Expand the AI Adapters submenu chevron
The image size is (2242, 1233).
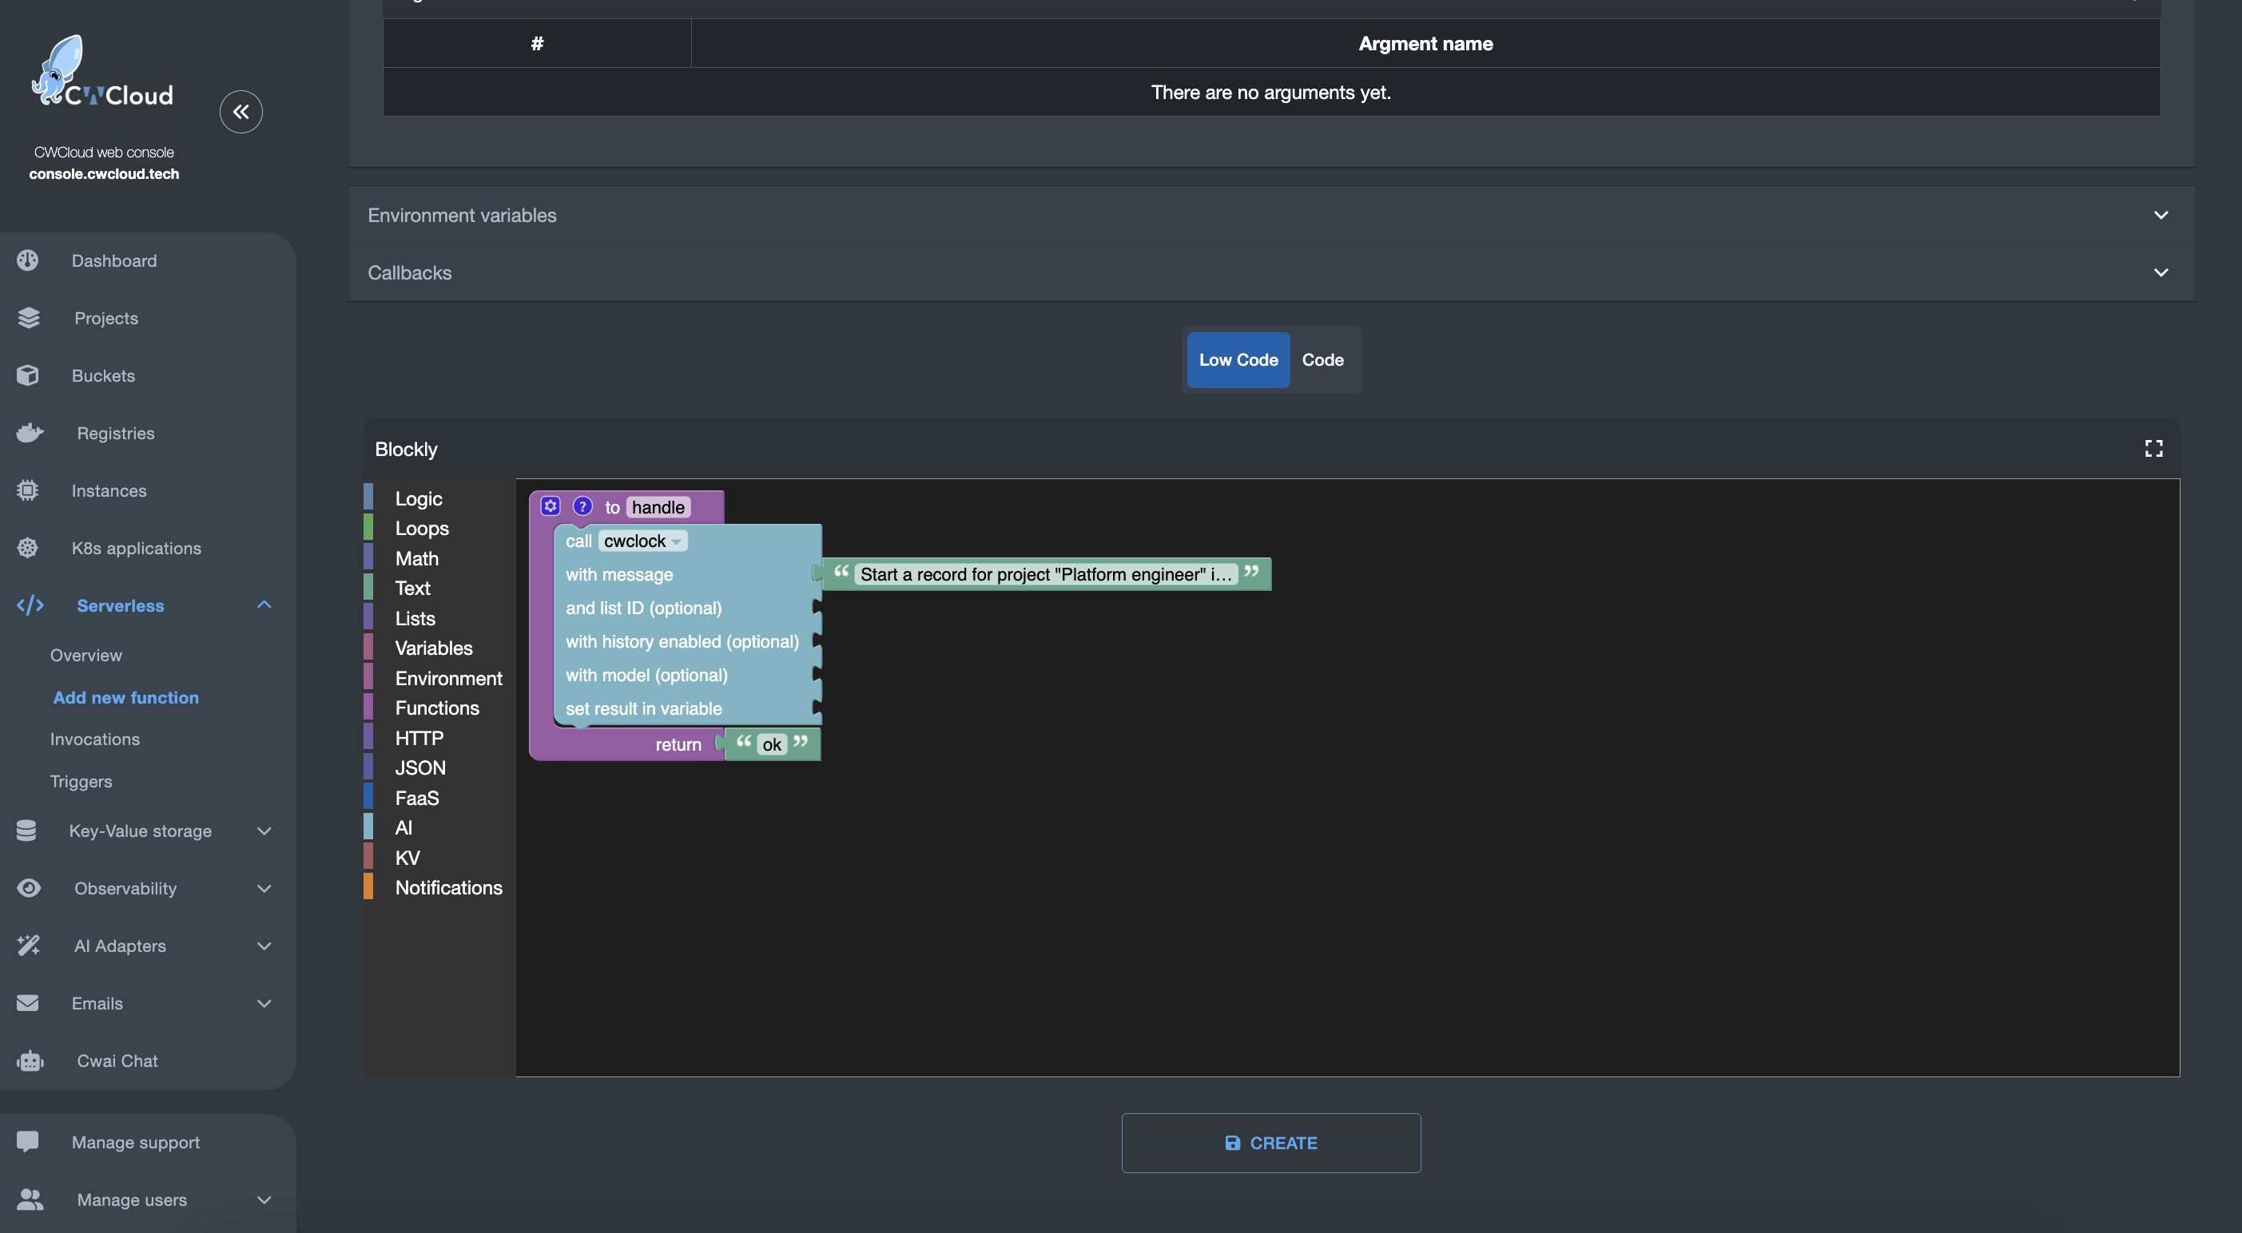264,945
